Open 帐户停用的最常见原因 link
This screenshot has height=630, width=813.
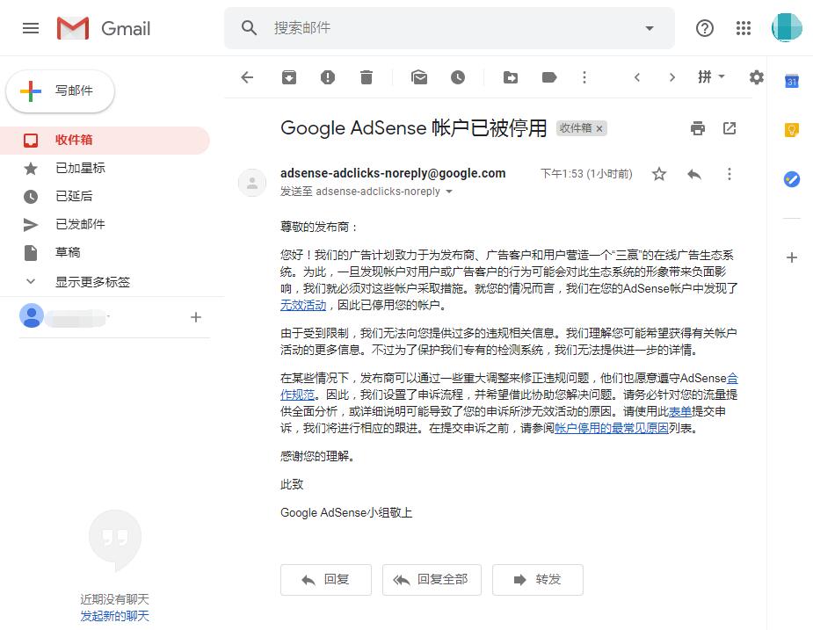[612, 428]
